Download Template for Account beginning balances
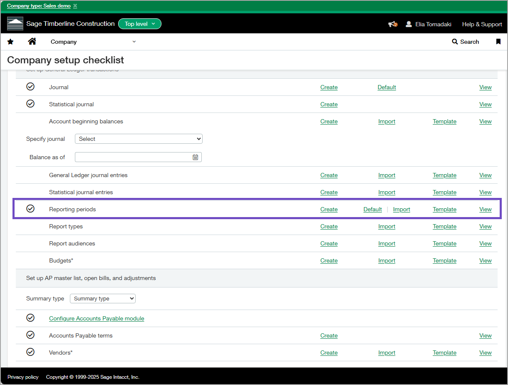 (444, 121)
